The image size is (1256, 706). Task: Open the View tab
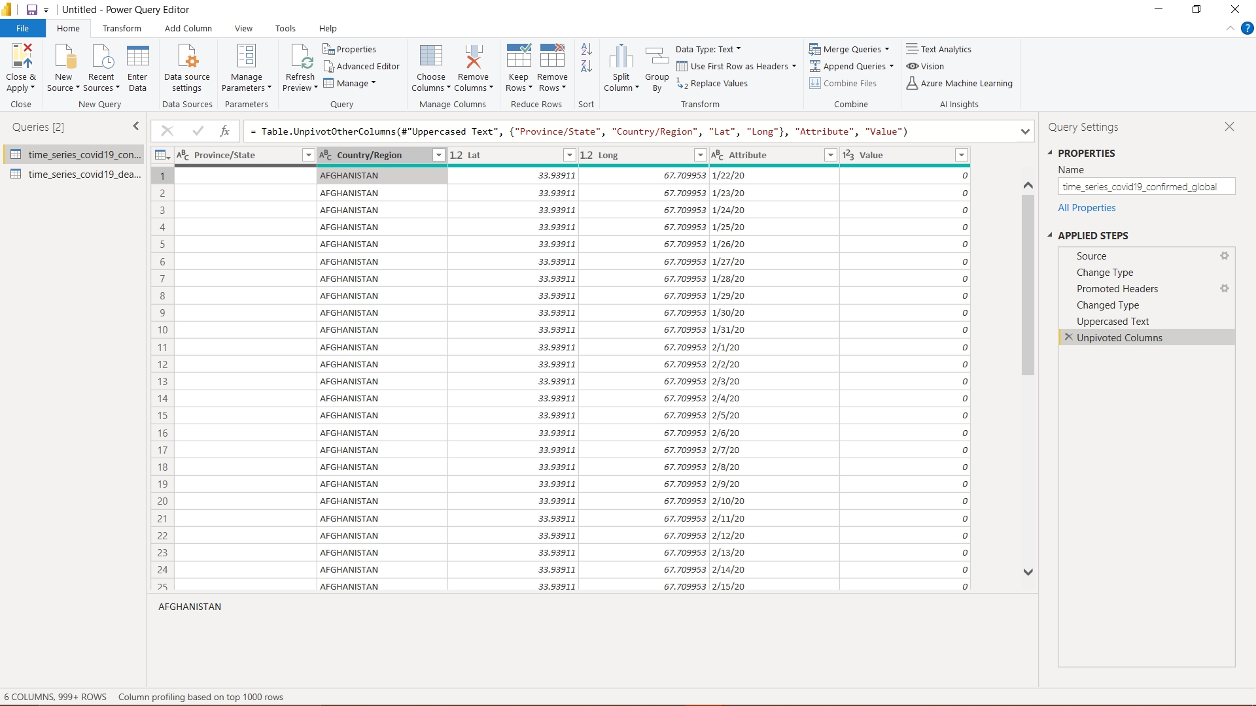tap(243, 28)
